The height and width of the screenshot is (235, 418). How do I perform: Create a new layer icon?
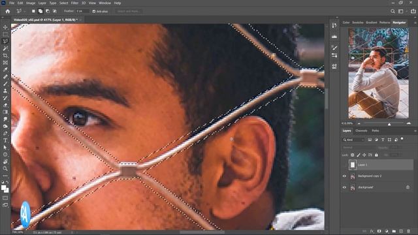click(x=401, y=231)
